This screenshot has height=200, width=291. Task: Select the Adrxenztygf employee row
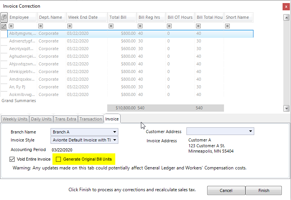click(x=130, y=41)
